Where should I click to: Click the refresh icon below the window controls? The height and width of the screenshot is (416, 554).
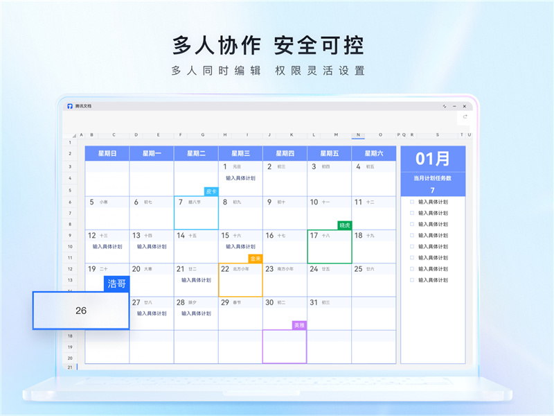pos(465,117)
